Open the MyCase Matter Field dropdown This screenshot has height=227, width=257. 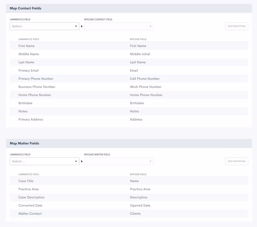(119, 161)
